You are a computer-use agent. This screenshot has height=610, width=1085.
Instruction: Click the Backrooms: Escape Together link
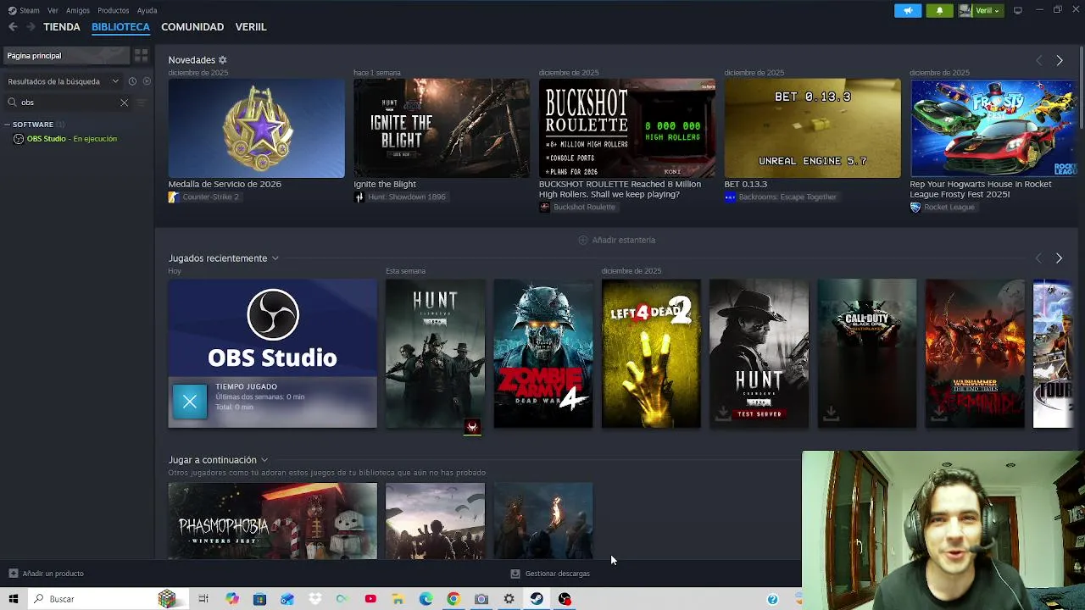780,197
